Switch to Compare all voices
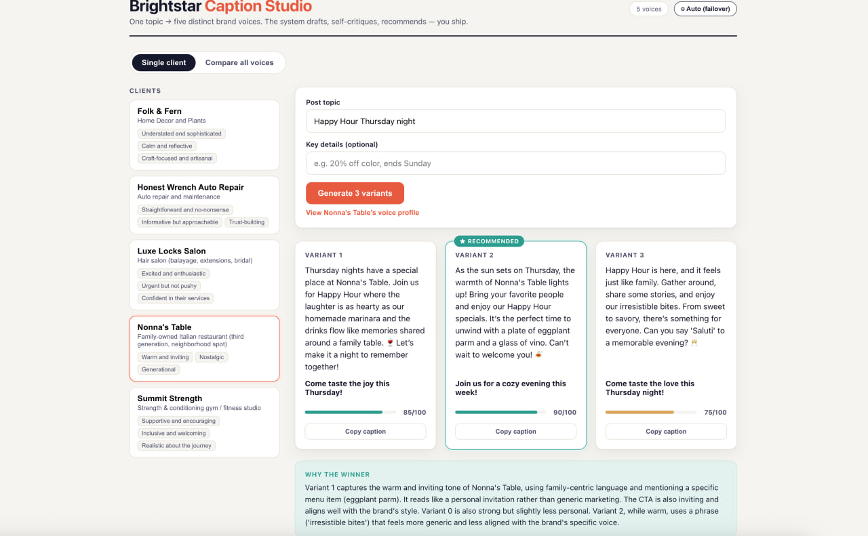The width and height of the screenshot is (868, 536). pyautogui.click(x=239, y=62)
